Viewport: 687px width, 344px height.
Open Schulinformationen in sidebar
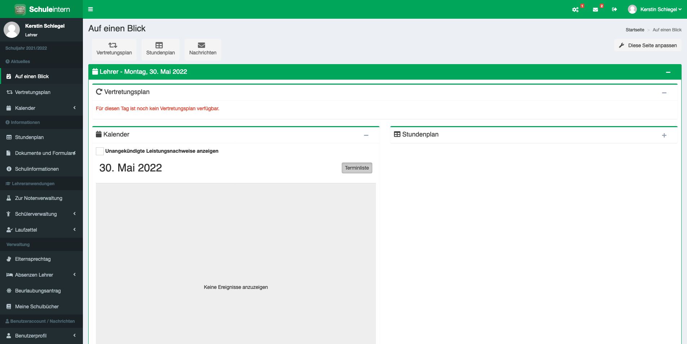41,169
